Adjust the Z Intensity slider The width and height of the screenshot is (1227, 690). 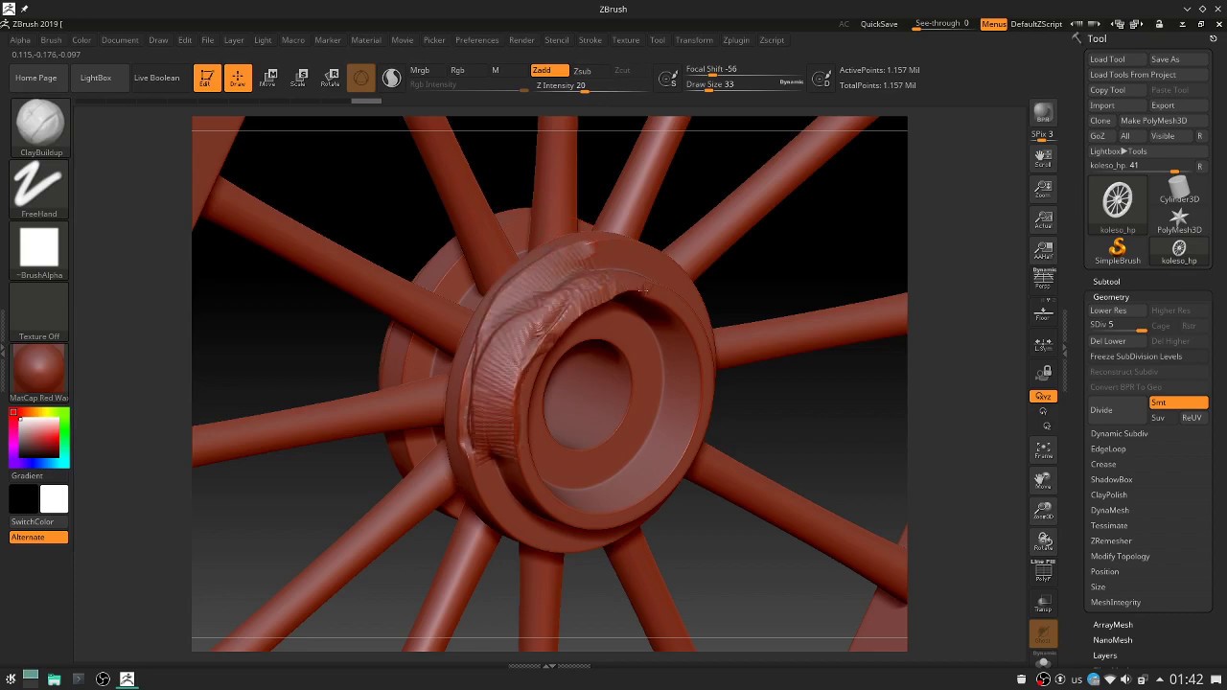(x=591, y=85)
